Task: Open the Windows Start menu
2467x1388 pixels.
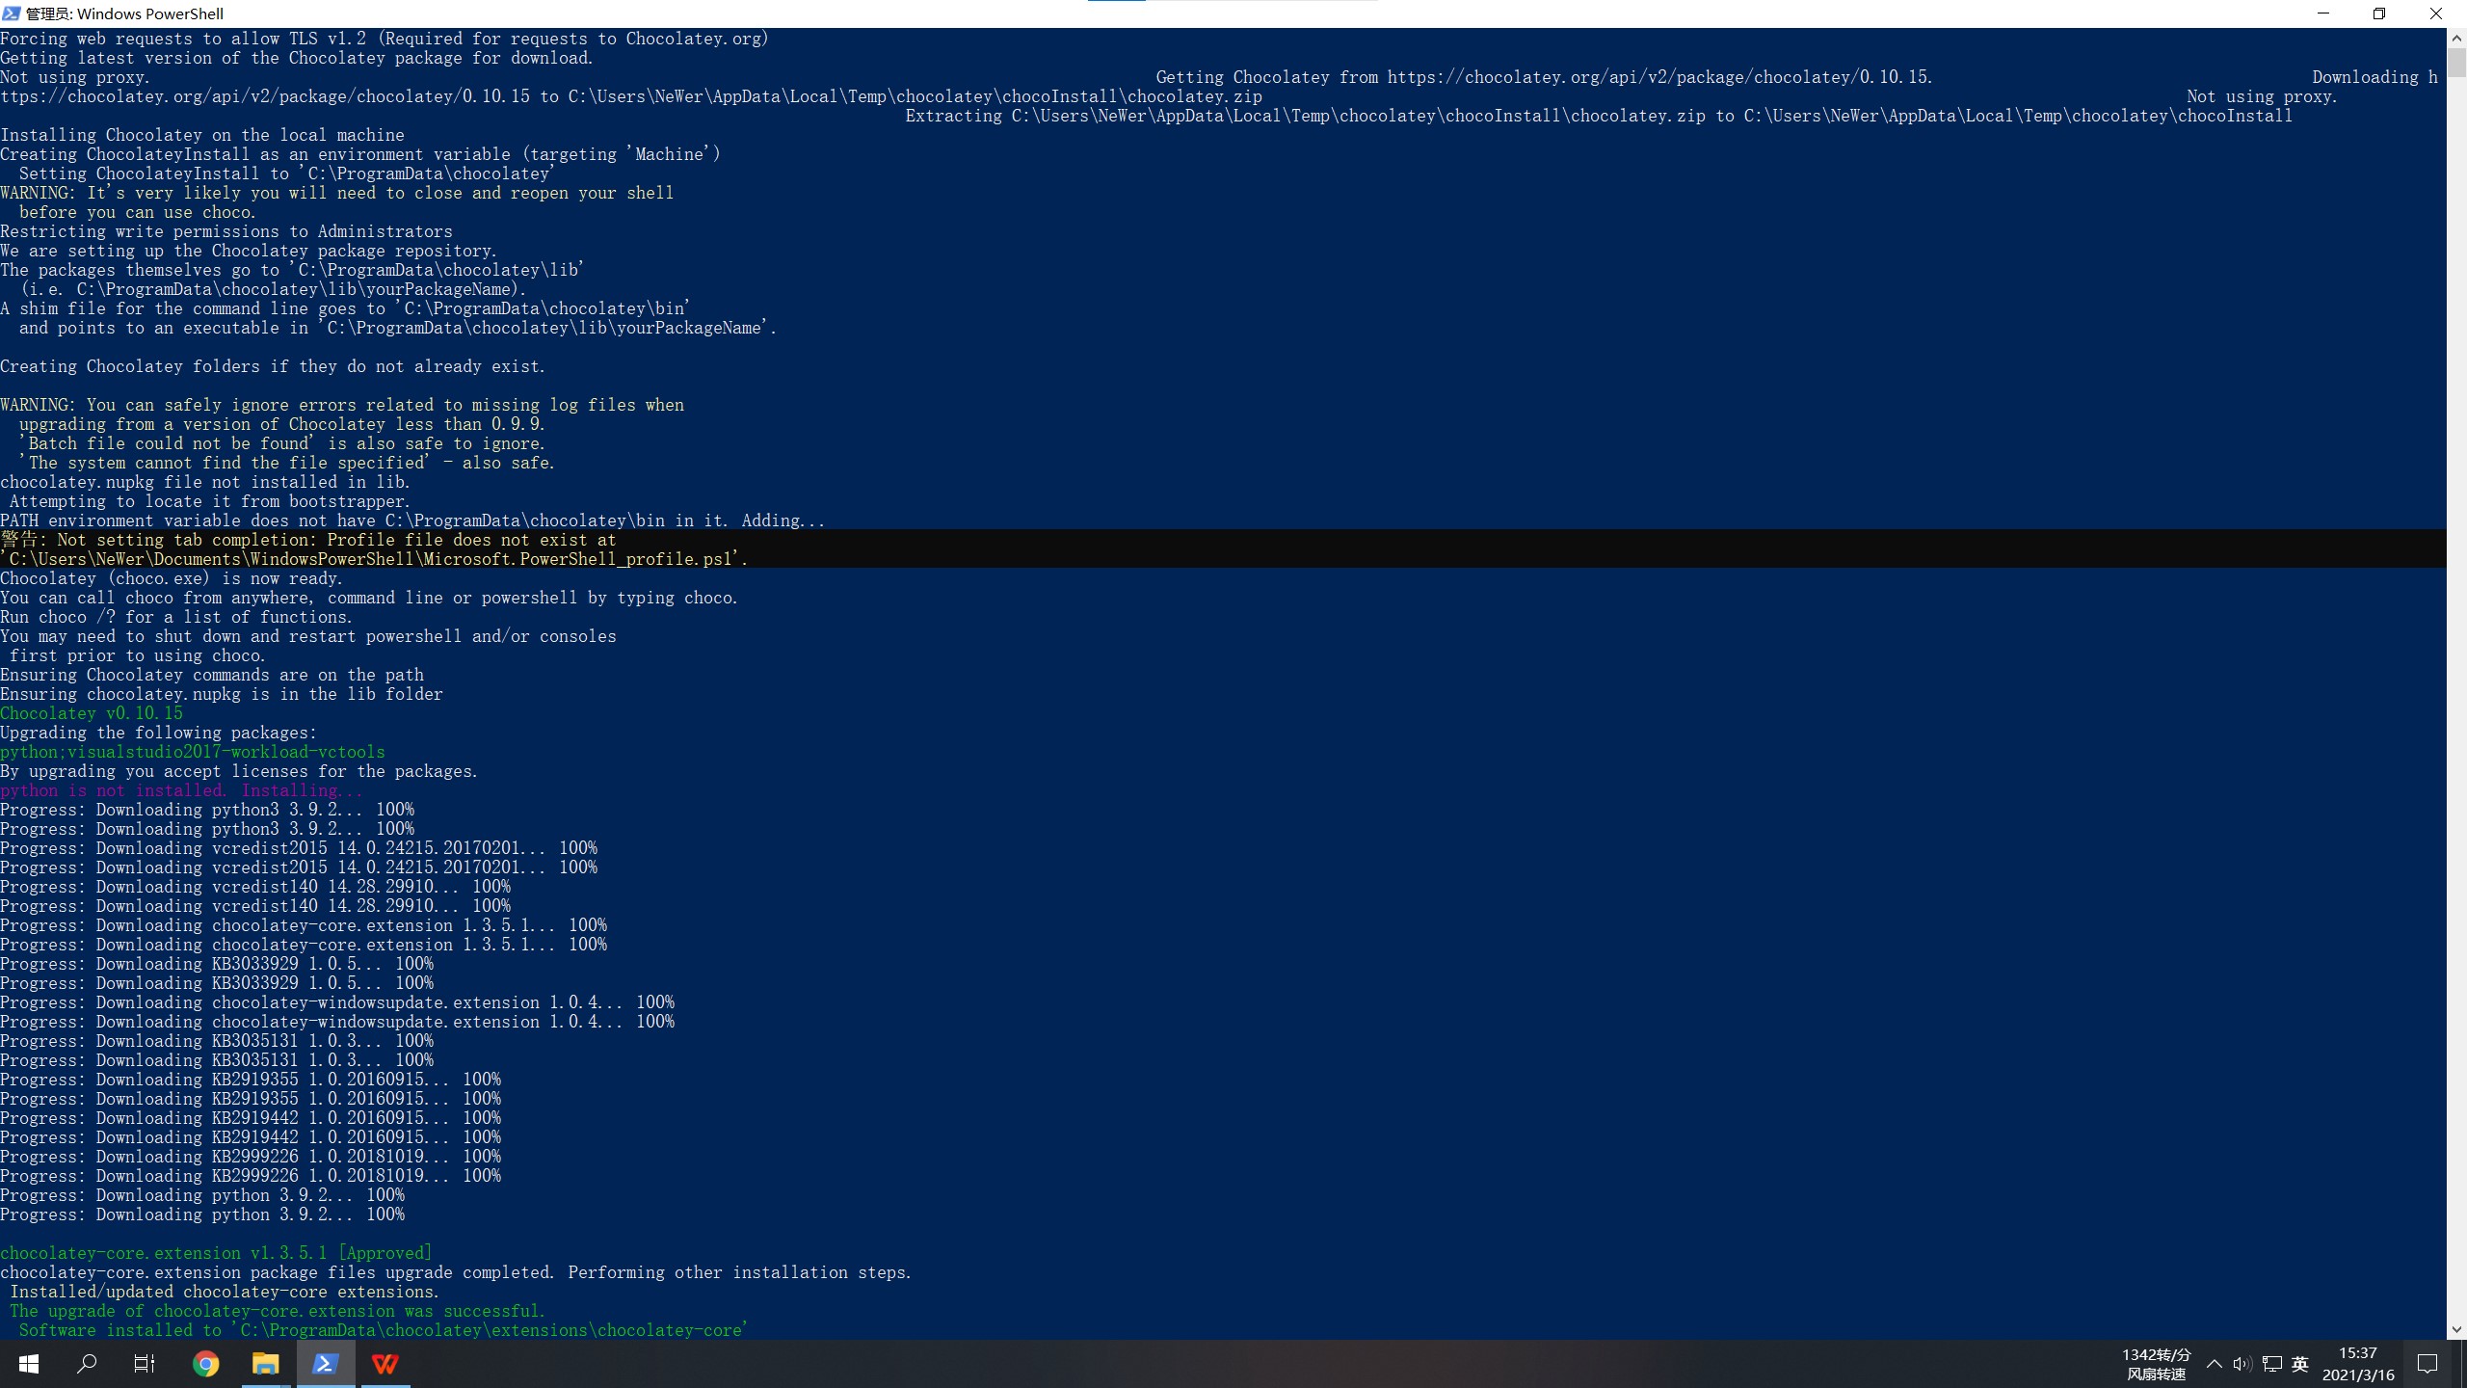Action: [x=29, y=1364]
